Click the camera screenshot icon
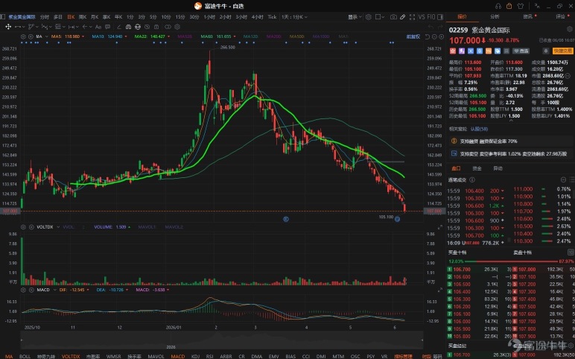The width and height of the screenshot is (575, 359). coord(393,17)
